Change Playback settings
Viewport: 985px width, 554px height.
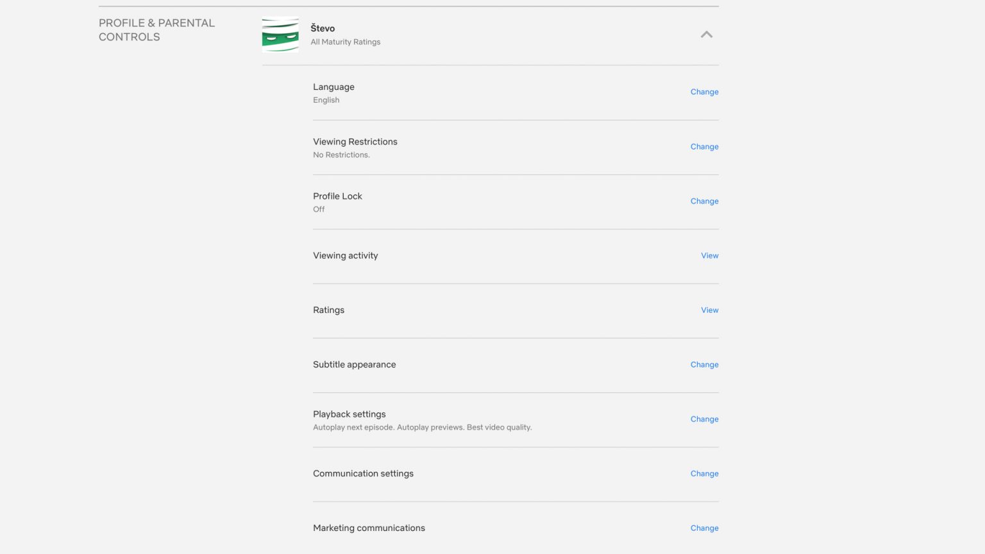pyautogui.click(x=704, y=419)
